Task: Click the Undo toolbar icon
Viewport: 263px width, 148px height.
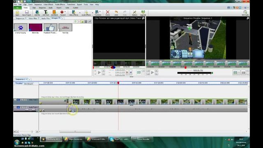Action: click(x=116, y=13)
